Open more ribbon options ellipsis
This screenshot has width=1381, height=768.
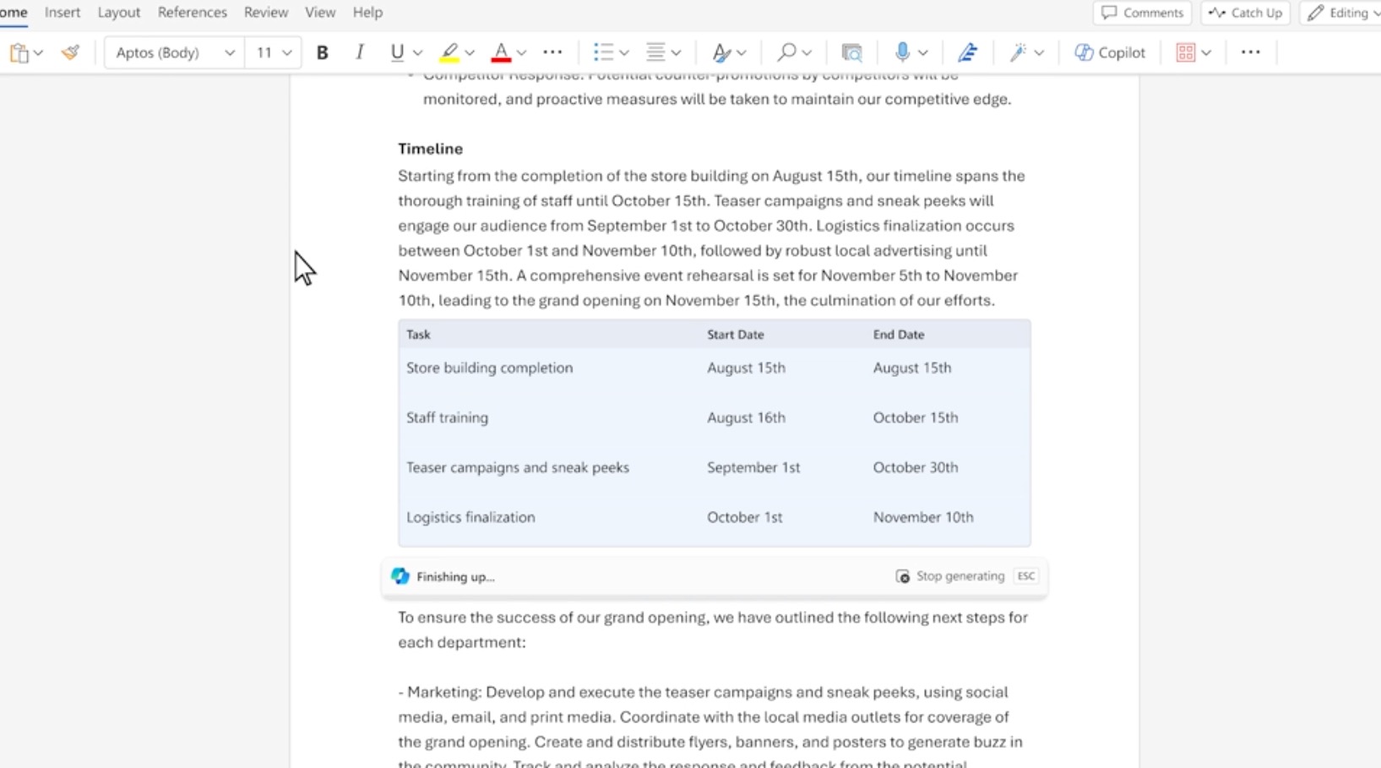(1250, 52)
